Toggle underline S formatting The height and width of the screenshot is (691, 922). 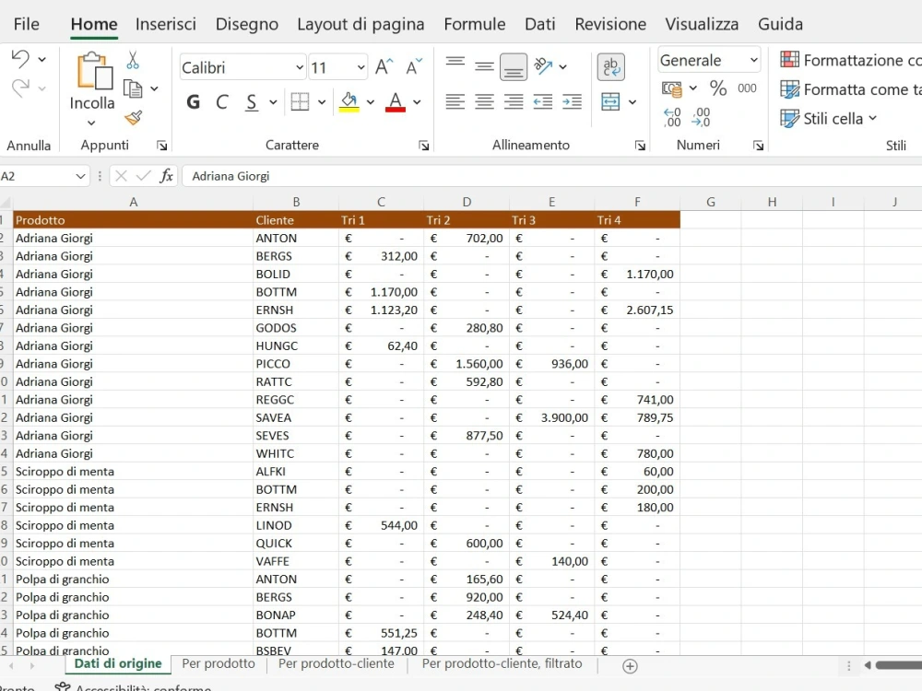tap(252, 102)
